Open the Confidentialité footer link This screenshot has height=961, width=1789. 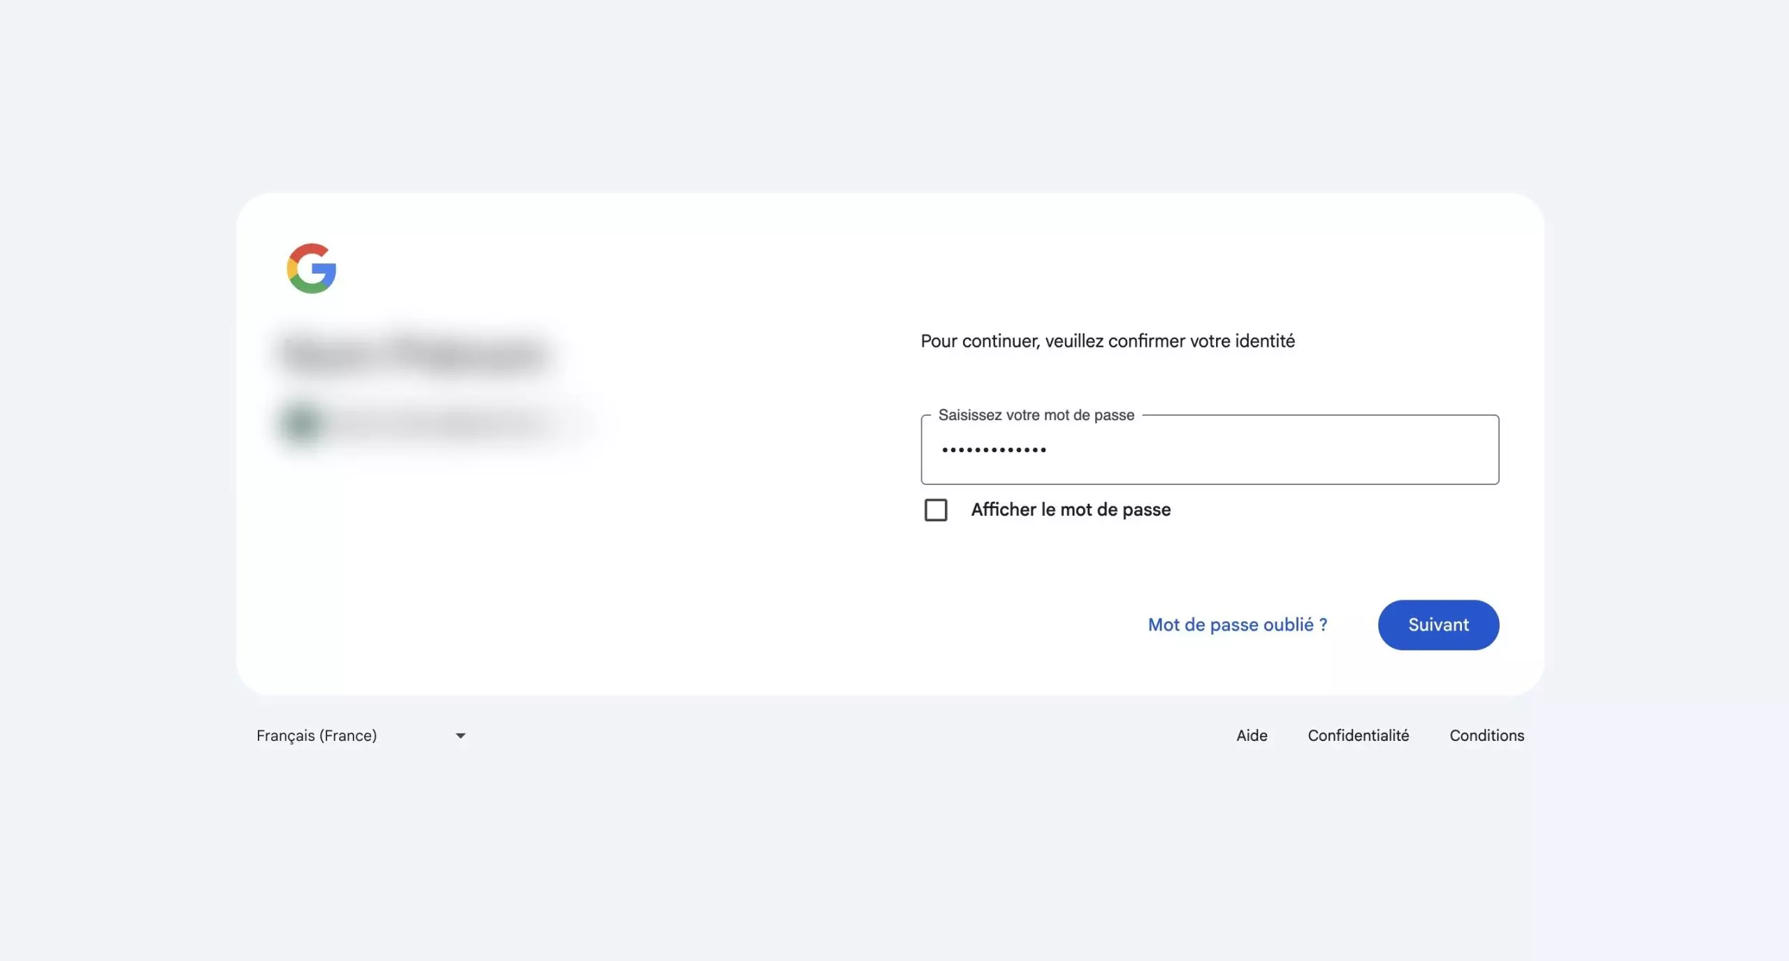[x=1358, y=735]
